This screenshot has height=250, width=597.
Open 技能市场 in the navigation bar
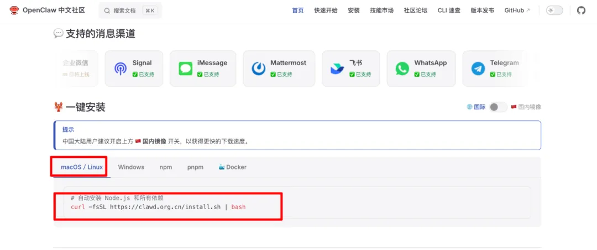[x=382, y=10]
